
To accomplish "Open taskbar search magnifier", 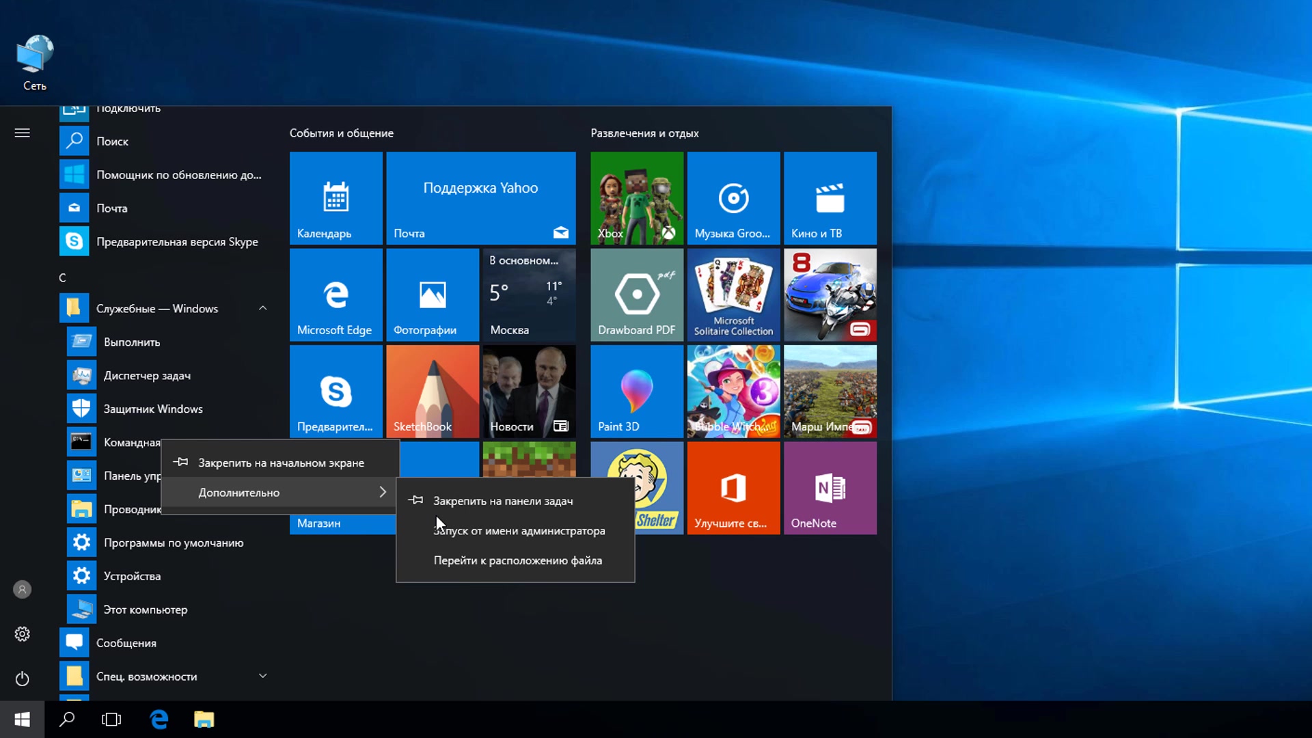I will click(67, 720).
